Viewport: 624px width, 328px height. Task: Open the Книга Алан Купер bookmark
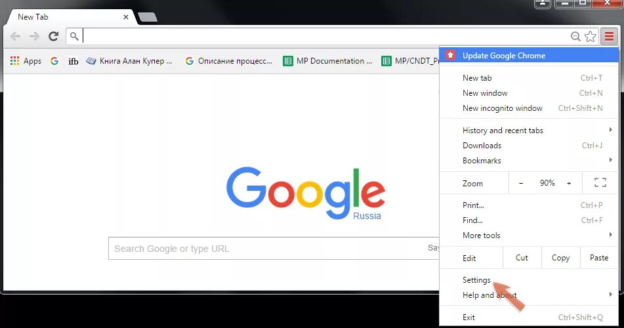[x=129, y=61]
